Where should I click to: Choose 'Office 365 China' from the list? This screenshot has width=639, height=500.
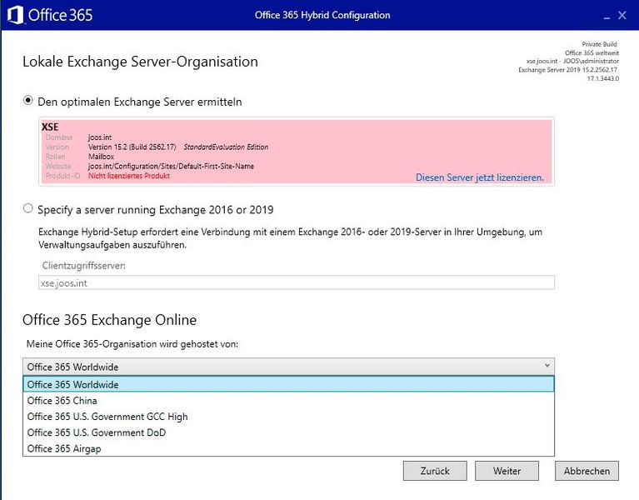(288, 400)
